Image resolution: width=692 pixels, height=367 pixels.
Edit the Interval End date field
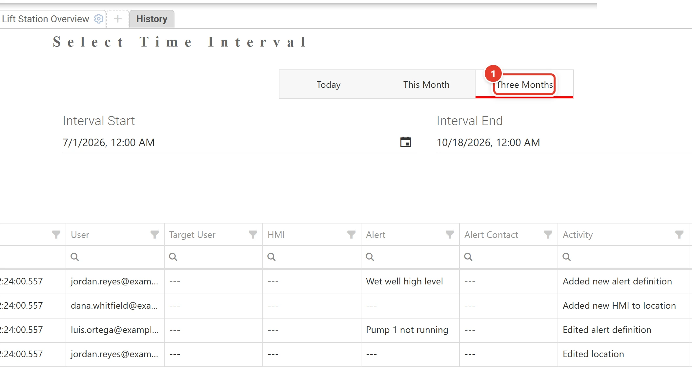564,143
